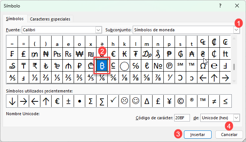Screen dimensions: 246x142
Task: Open the Unicode (hex) encoding dropdown
Action: (236, 118)
